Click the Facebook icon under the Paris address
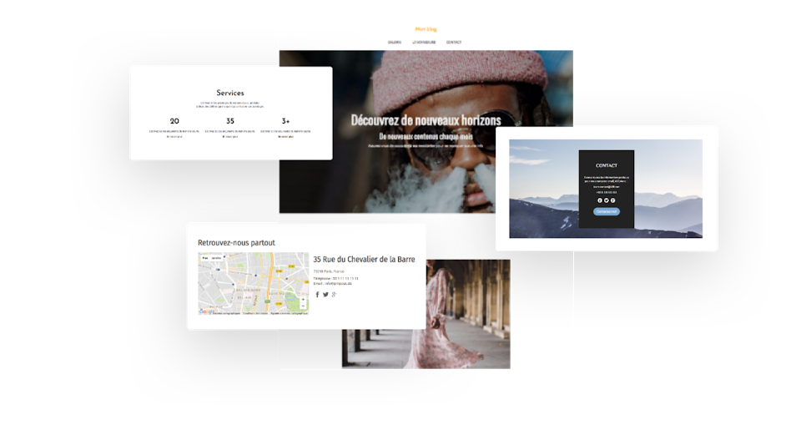Viewport: 801px width, 425px height. (317, 295)
